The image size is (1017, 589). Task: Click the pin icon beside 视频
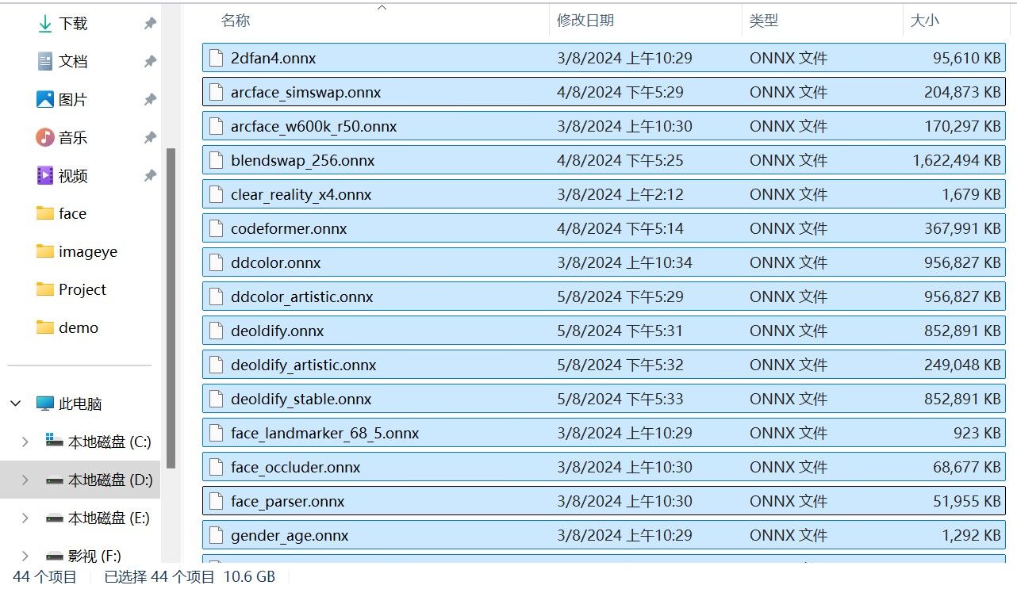150,176
